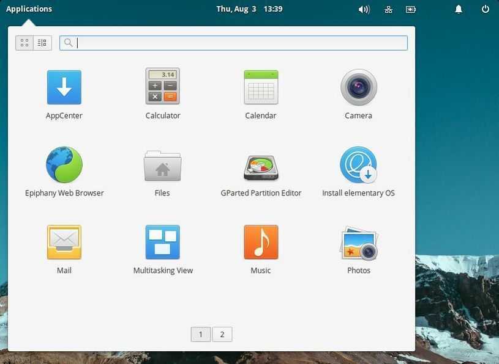Select page 1 of applications

pyautogui.click(x=201, y=335)
